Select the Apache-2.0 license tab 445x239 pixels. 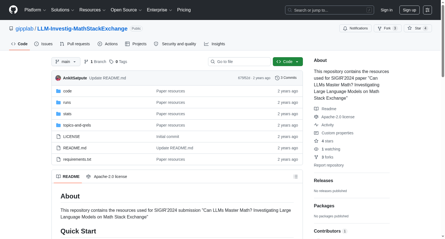point(107,177)
